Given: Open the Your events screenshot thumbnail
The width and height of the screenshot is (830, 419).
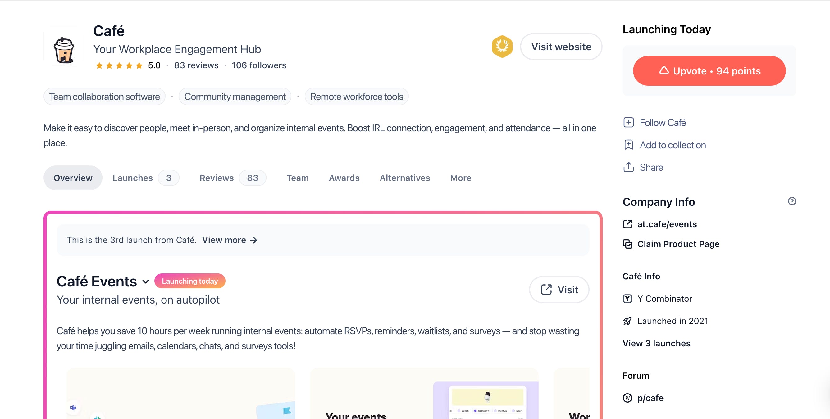Looking at the screenshot, I should (x=424, y=394).
